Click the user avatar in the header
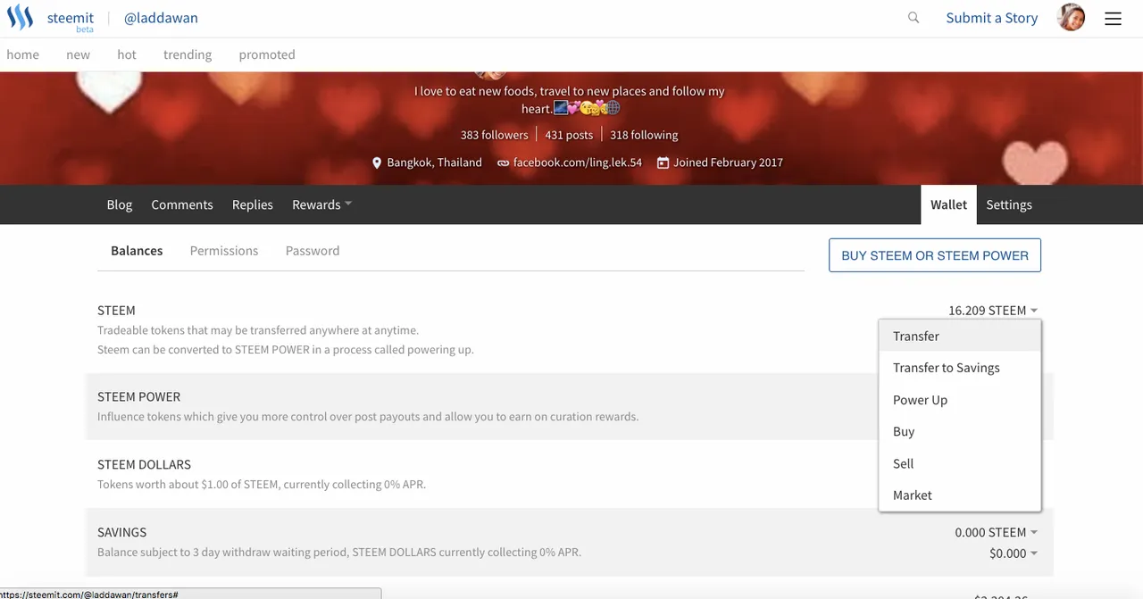The height and width of the screenshot is (599, 1143). click(1071, 17)
